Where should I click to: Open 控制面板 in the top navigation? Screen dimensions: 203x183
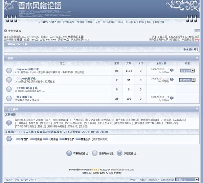click(69, 22)
